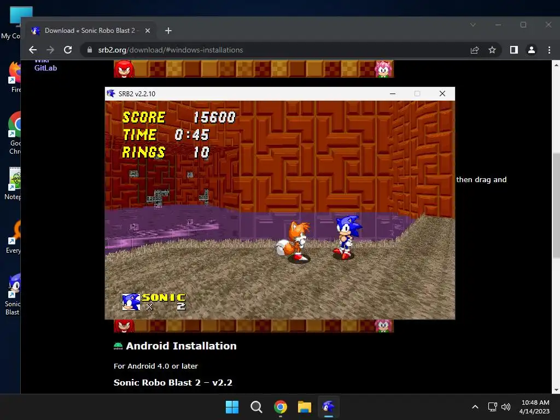Click Tails character in the game
The width and height of the screenshot is (560, 420).
pyautogui.click(x=295, y=241)
